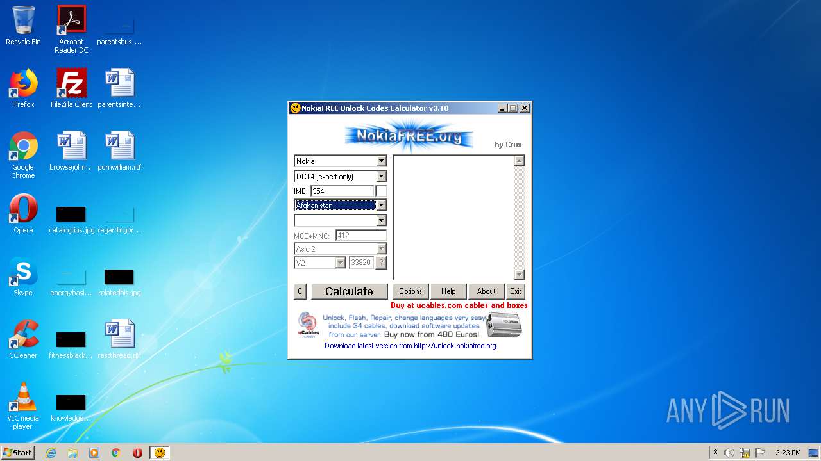This screenshot has height=461, width=821.
Task: Click results box scrollbar down arrow
Action: coord(520,275)
